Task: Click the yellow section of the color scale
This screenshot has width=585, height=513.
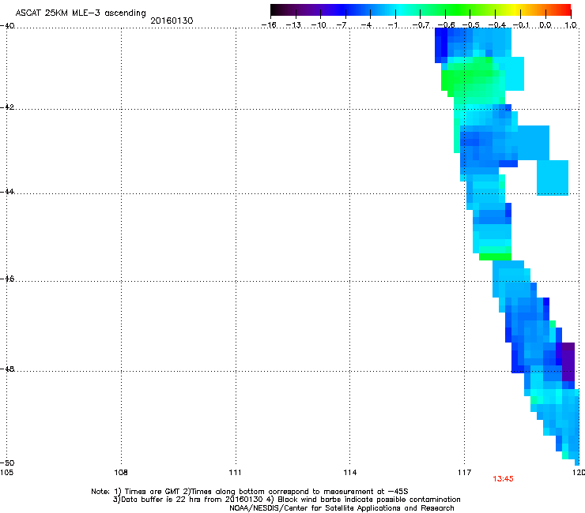Action: point(516,10)
